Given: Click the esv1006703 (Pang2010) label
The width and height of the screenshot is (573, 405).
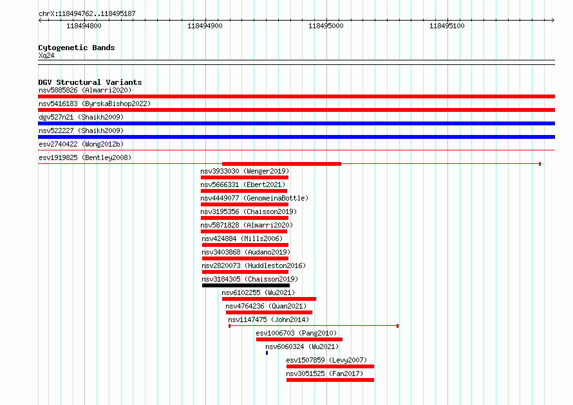Looking at the screenshot, I should [x=296, y=333].
